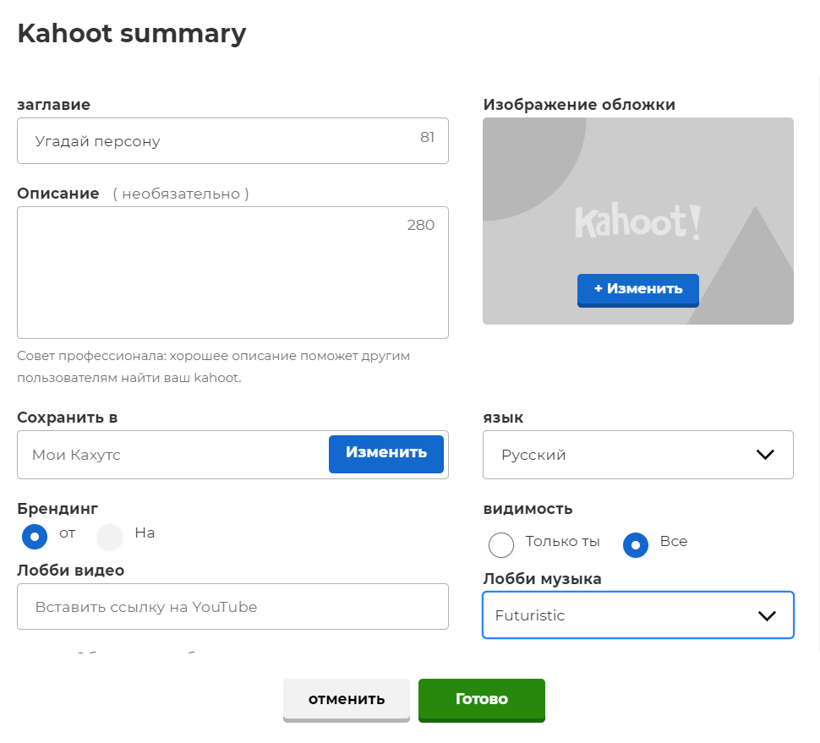This screenshot has height=743, width=820.
Task: Click the YouTube link field for Лобби видео
Action: [232, 607]
